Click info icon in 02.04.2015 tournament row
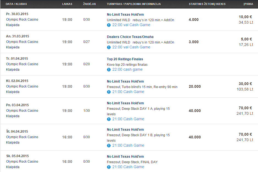 [109, 92]
